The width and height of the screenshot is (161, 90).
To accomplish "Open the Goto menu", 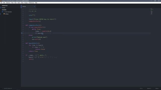I will click(x=19, y=3).
